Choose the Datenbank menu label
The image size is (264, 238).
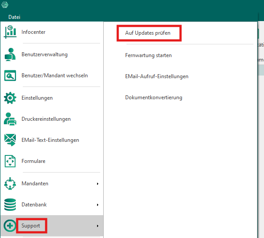(x=34, y=205)
